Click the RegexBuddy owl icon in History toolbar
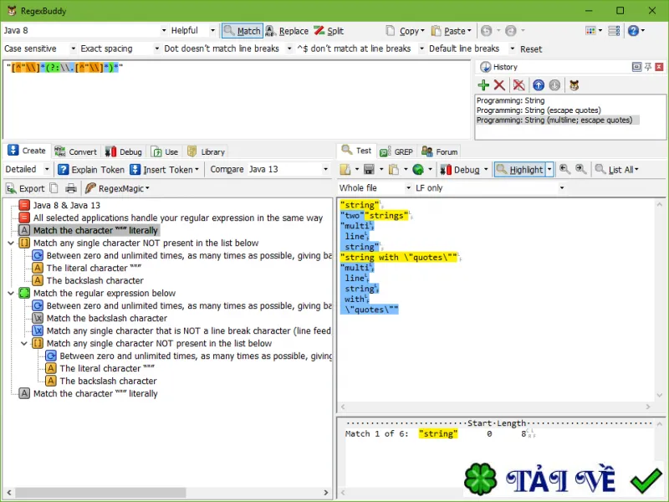The width and height of the screenshot is (669, 502). (x=574, y=85)
